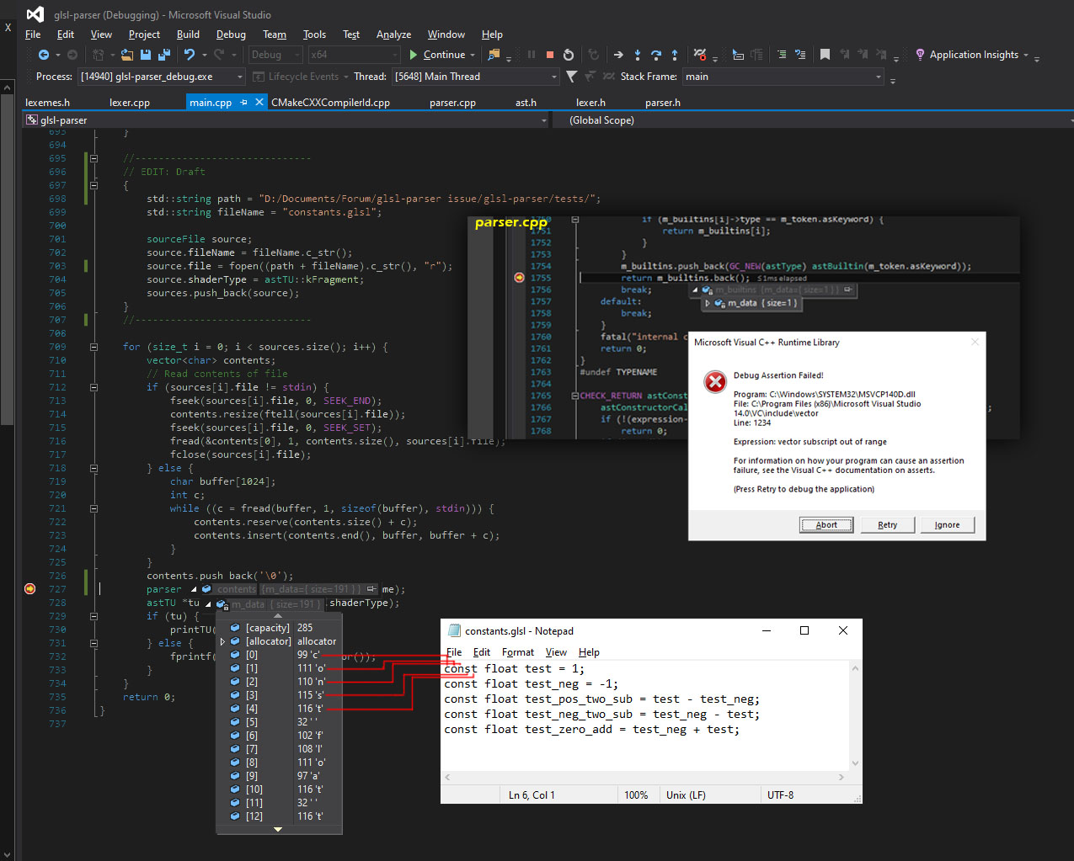Switch to the CMakeCXXCompilerId.cpp tab
Screen dimensions: 1074x861
pos(330,102)
